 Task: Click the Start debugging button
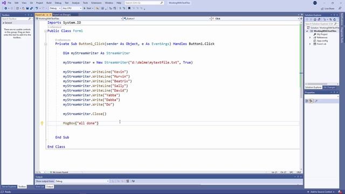87,9
